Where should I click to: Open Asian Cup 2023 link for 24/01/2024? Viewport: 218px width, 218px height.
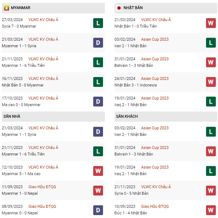coord(155,78)
